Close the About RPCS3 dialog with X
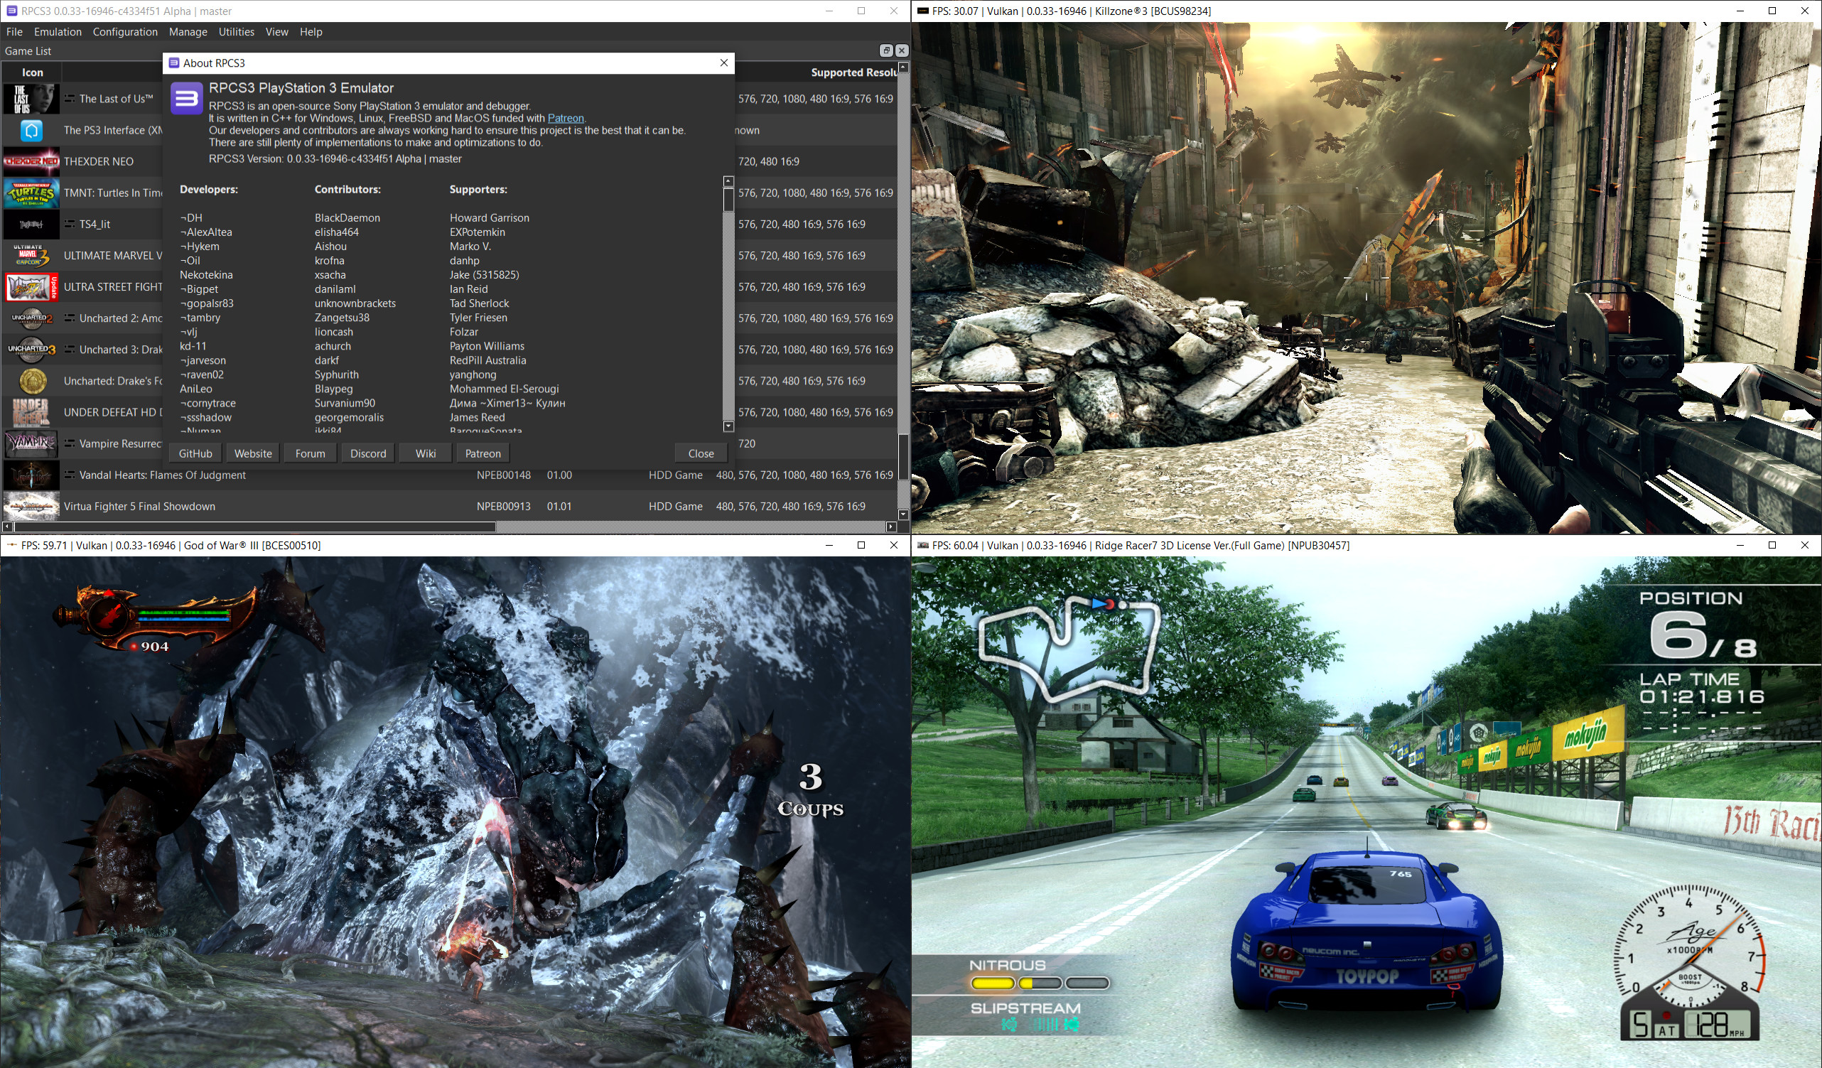 coord(723,63)
